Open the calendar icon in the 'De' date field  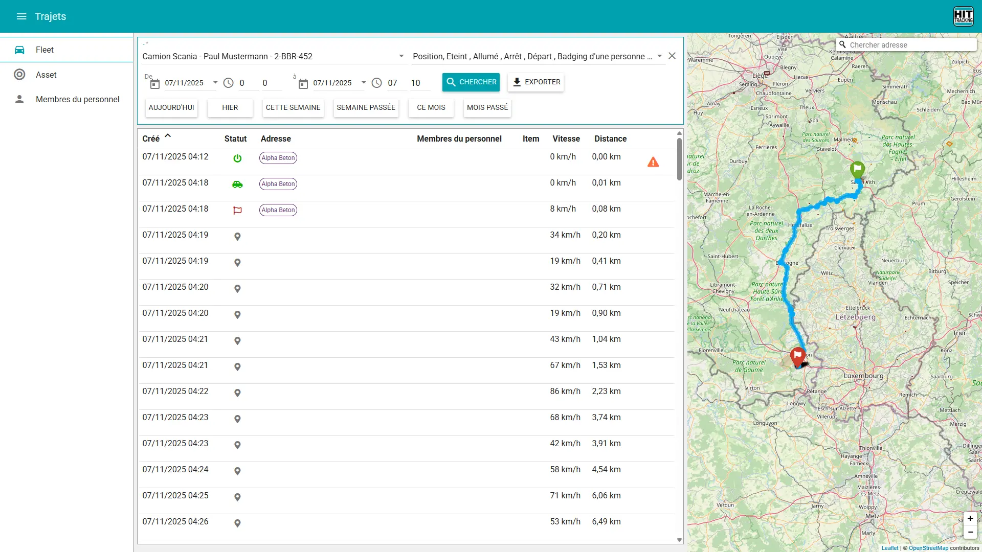tap(154, 84)
